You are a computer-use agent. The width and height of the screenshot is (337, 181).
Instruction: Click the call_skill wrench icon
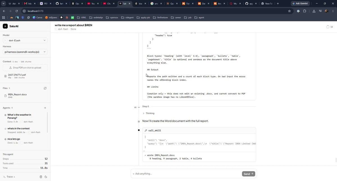tap(146, 130)
